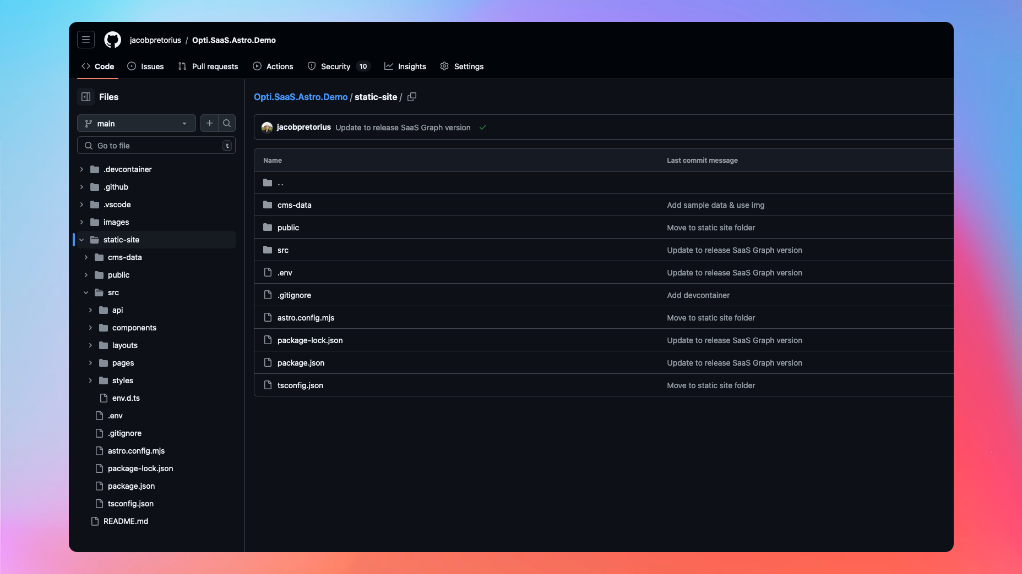Expand the .github folder chevron
The height and width of the screenshot is (574, 1022).
tap(81, 187)
